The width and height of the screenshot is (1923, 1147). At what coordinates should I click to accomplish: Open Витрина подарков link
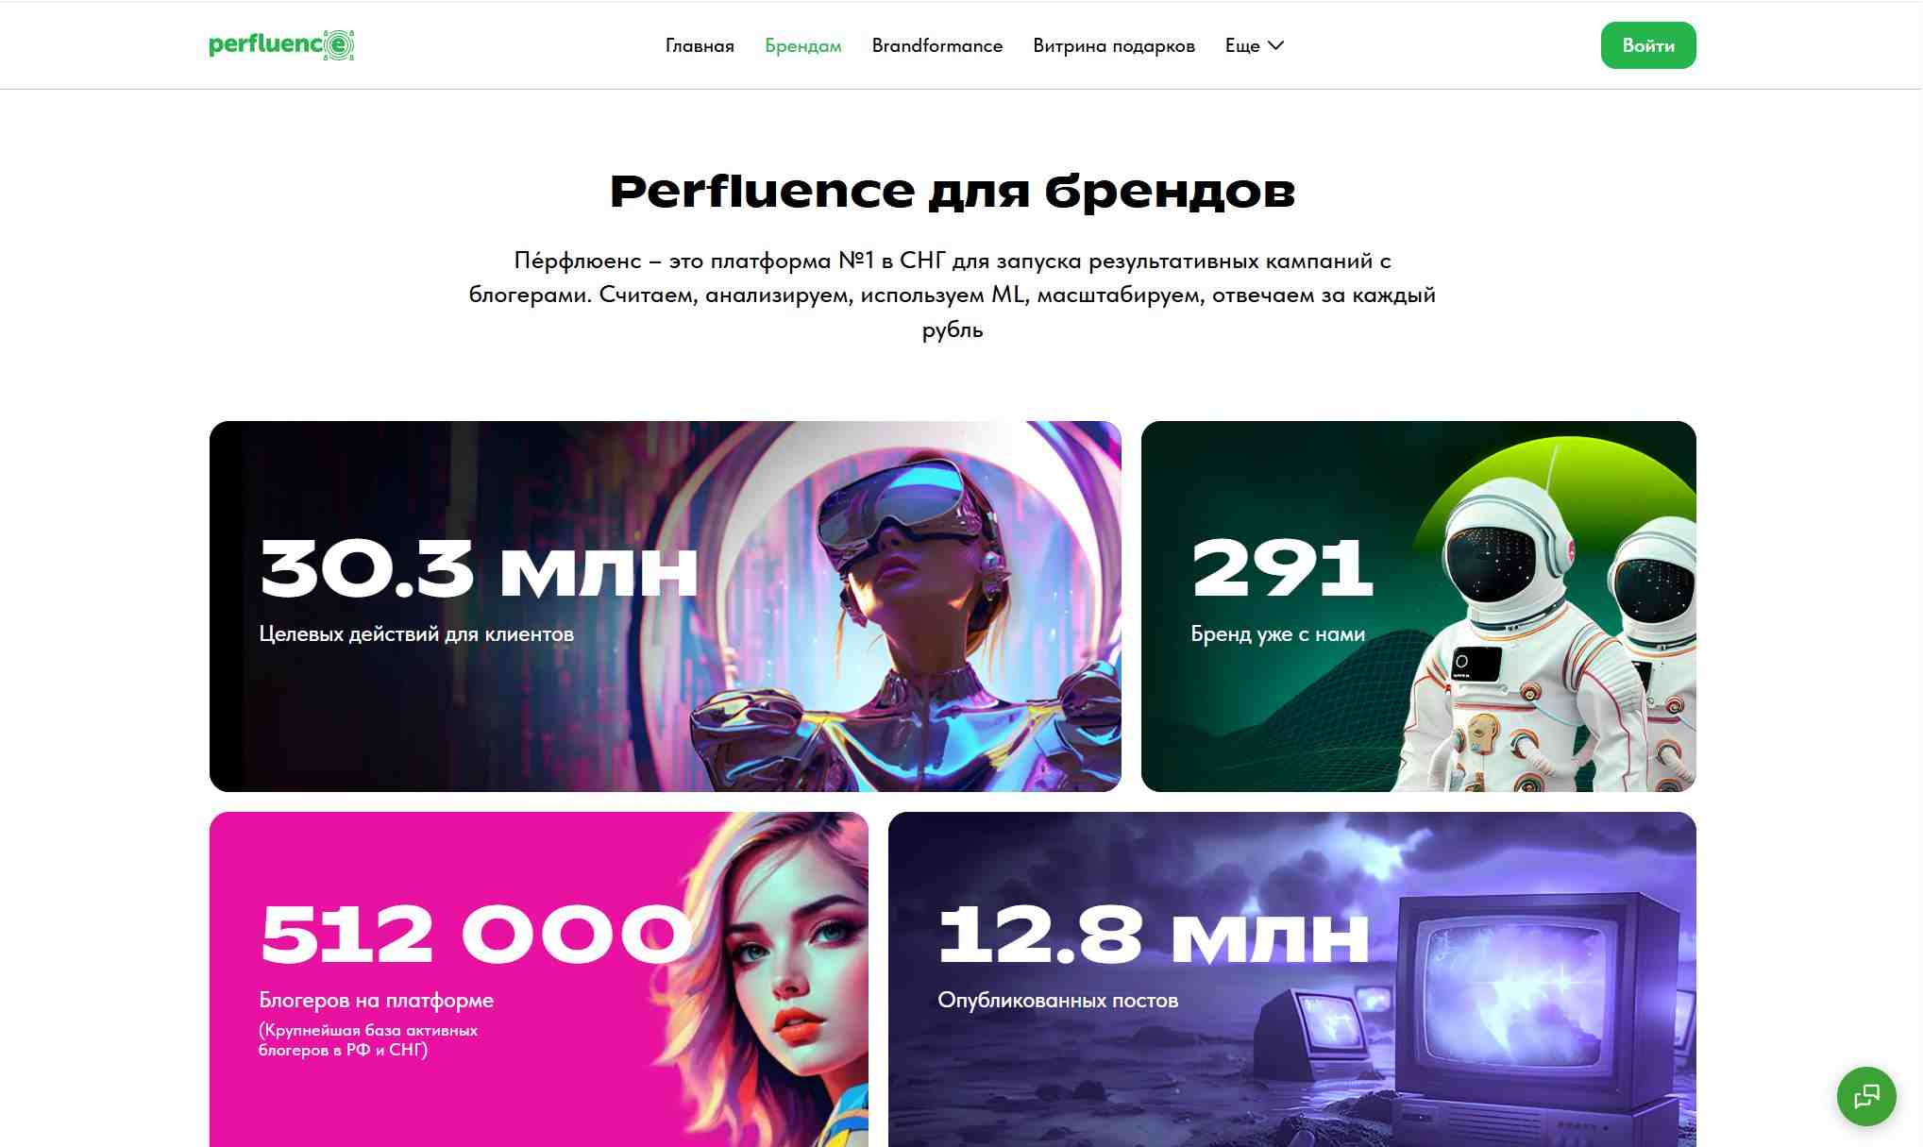click(x=1114, y=45)
